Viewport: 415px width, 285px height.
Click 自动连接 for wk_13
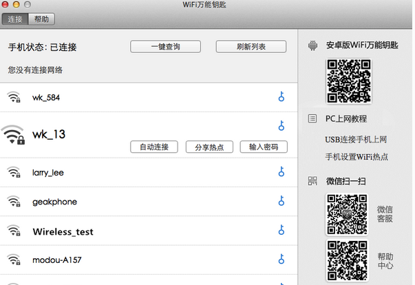tap(154, 147)
